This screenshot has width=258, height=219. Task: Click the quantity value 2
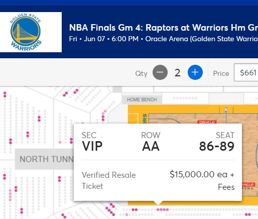(178, 73)
